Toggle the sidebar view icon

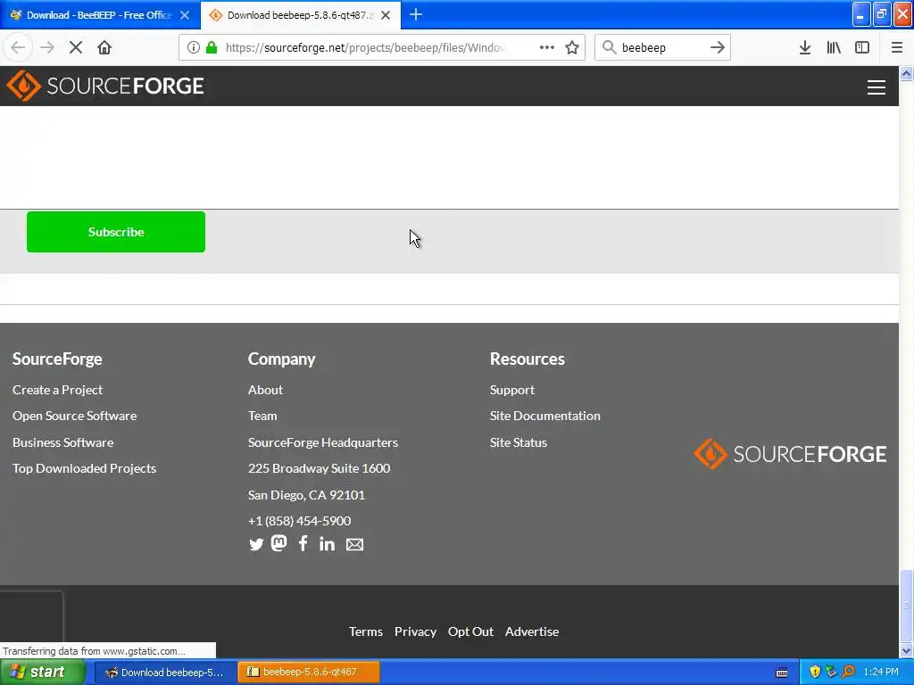[x=862, y=47]
